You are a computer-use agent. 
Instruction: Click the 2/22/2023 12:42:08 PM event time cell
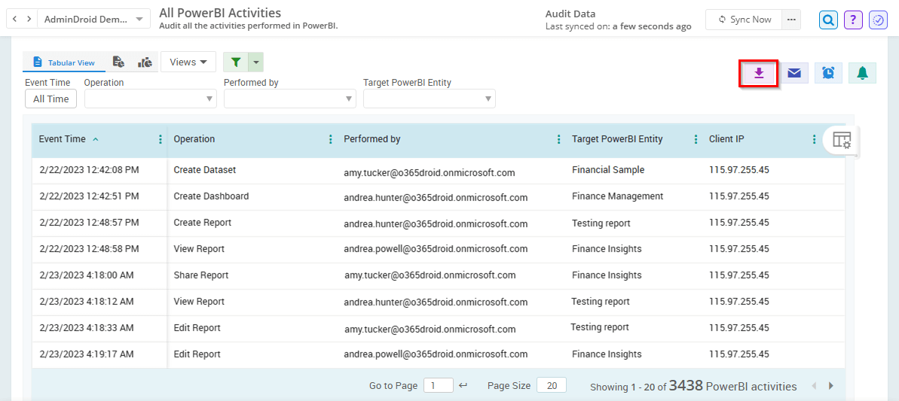pos(89,170)
